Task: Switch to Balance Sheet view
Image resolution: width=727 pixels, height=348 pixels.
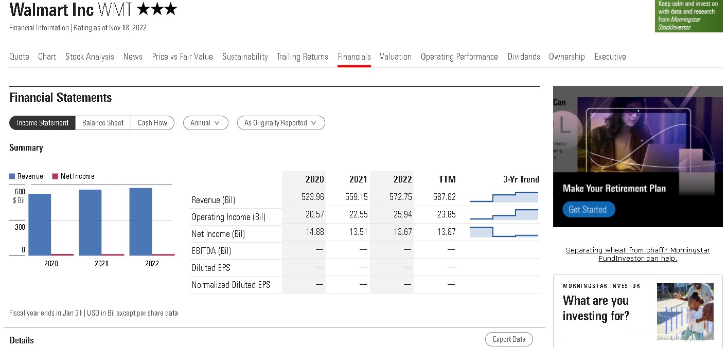Action: click(x=103, y=123)
